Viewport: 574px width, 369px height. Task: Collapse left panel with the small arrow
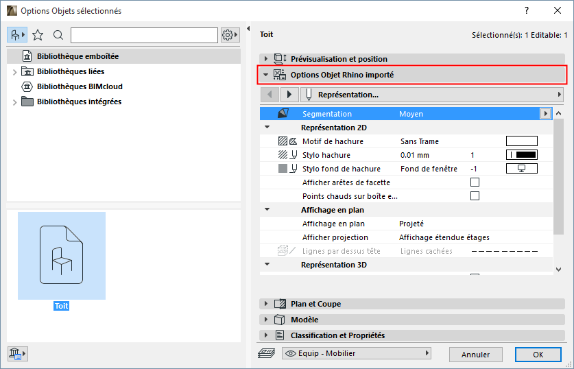pyautogui.click(x=248, y=29)
